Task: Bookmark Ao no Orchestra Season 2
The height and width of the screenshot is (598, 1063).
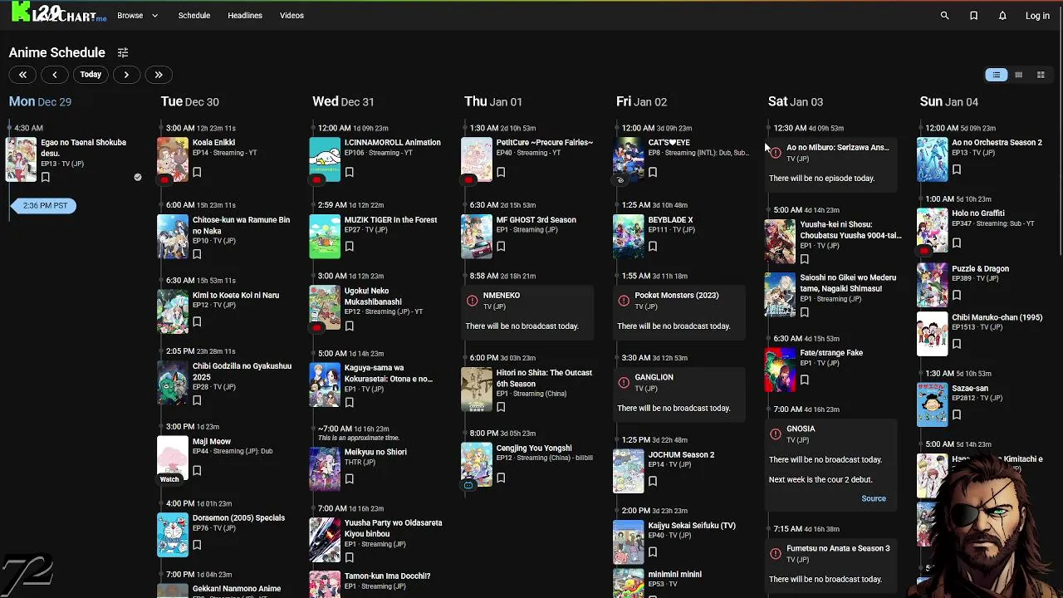Action: point(957,169)
